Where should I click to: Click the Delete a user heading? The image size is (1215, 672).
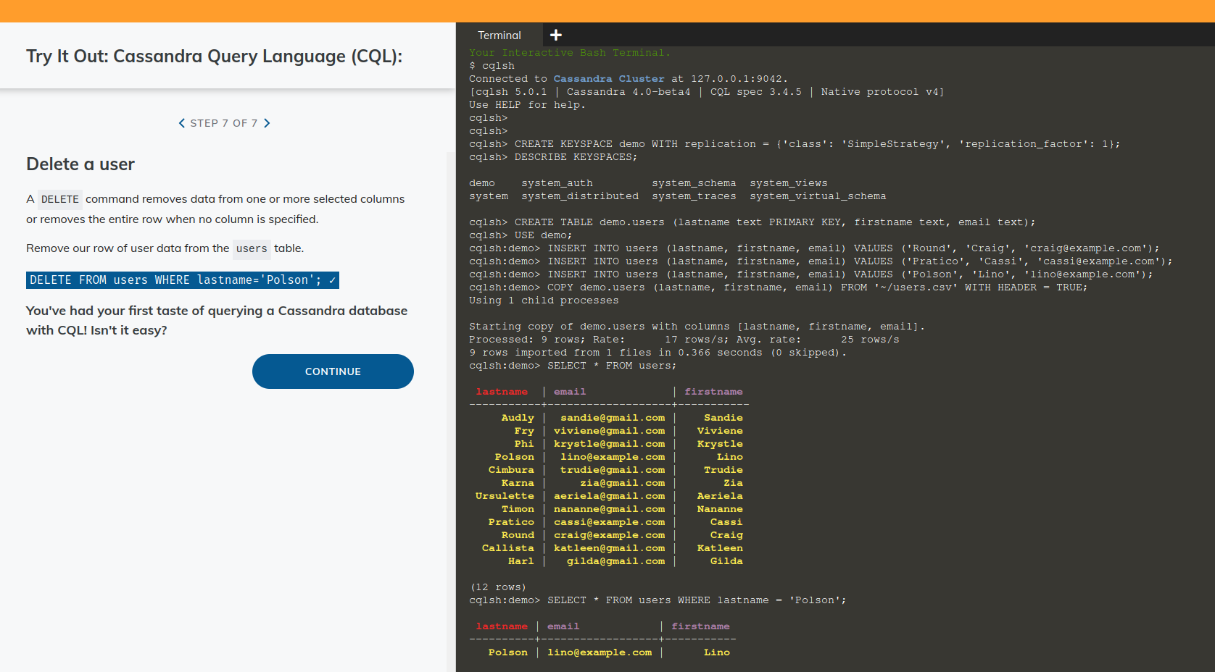80,164
